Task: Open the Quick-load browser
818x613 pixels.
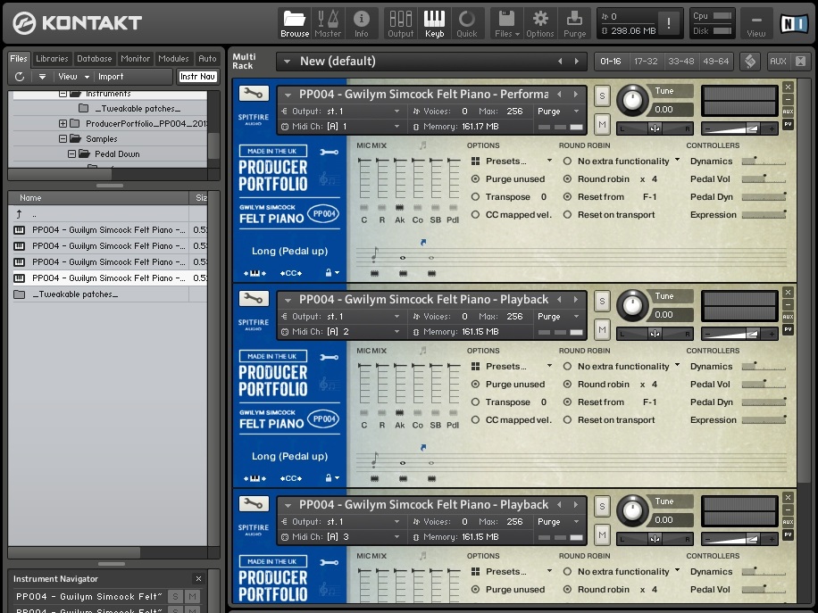Action: pyautogui.click(x=467, y=24)
